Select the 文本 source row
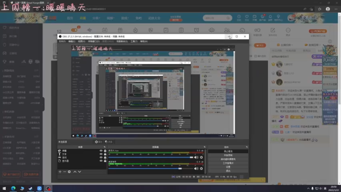 pyautogui.click(x=82, y=154)
